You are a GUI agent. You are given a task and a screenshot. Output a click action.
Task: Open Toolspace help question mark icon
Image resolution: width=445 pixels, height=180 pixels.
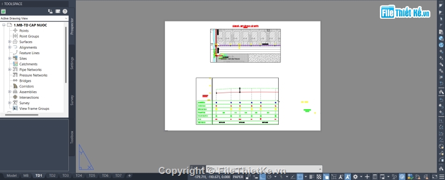point(65,11)
